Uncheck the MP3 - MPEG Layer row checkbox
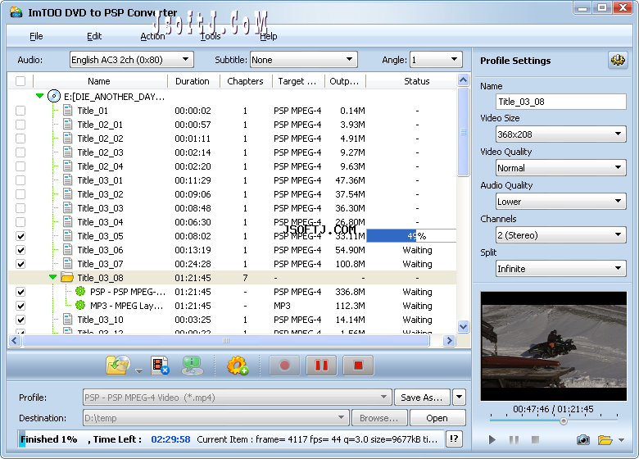The image size is (639, 459). (x=20, y=306)
